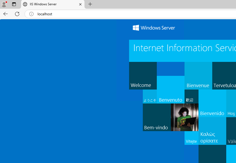Click the Tervetuloa tile
Screen dimensions: 236x163
tap(224, 76)
